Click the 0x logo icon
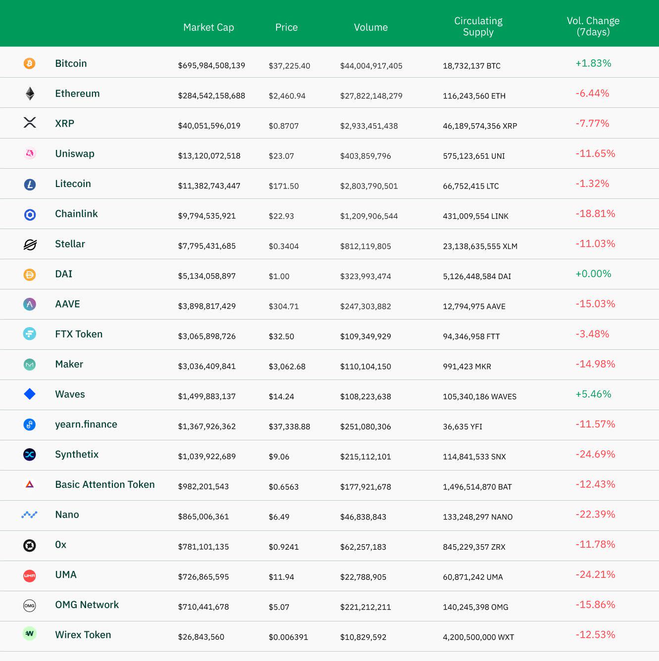This screenshot has width=659, height=661. 30,545
